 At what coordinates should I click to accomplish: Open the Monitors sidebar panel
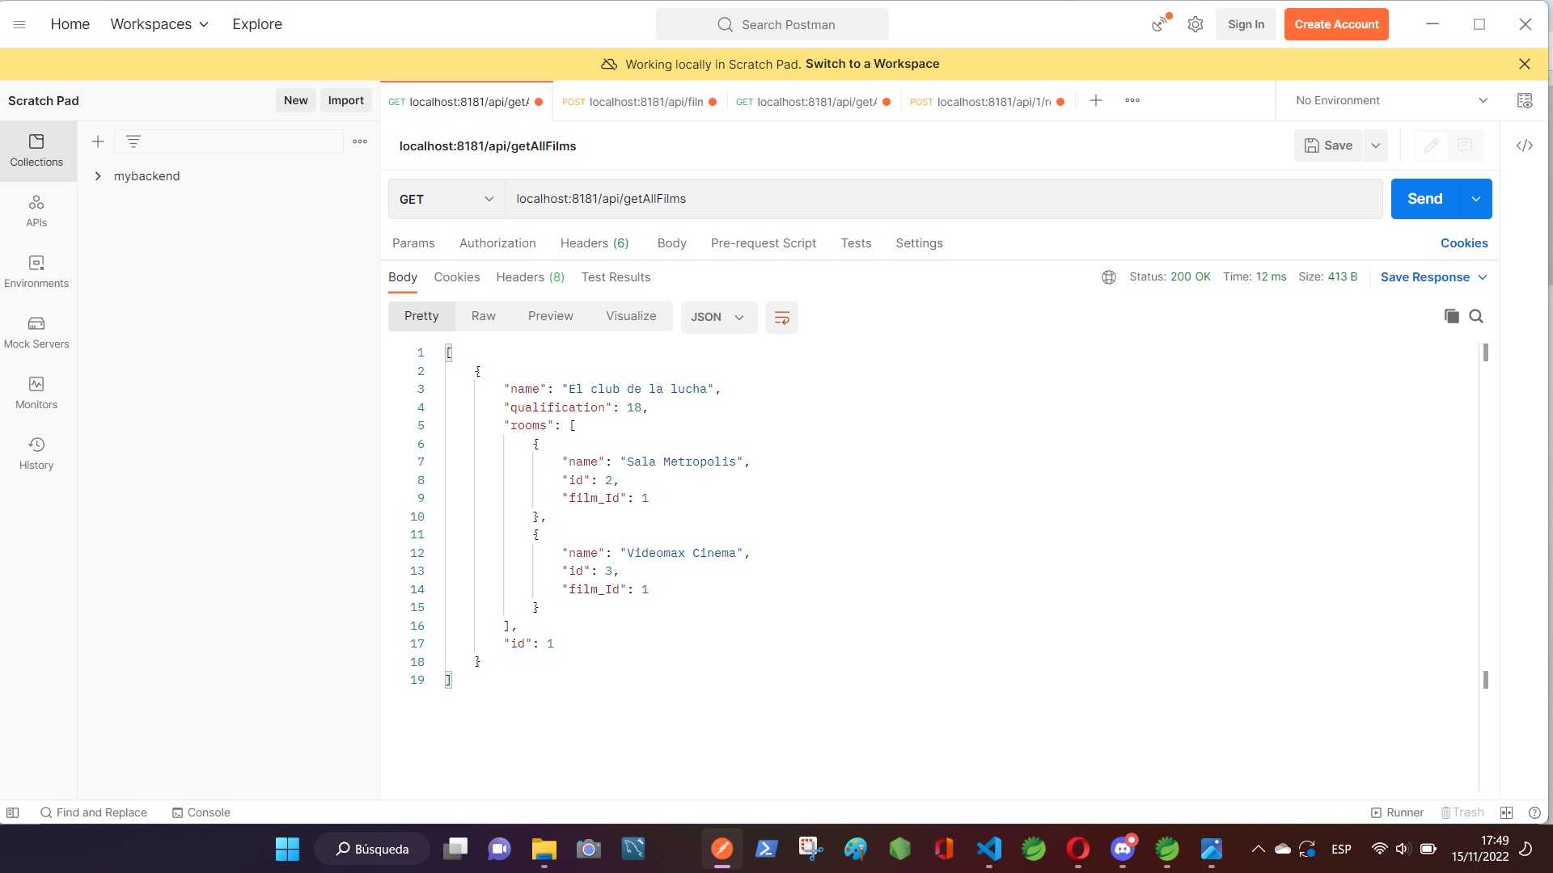point(36,394)
